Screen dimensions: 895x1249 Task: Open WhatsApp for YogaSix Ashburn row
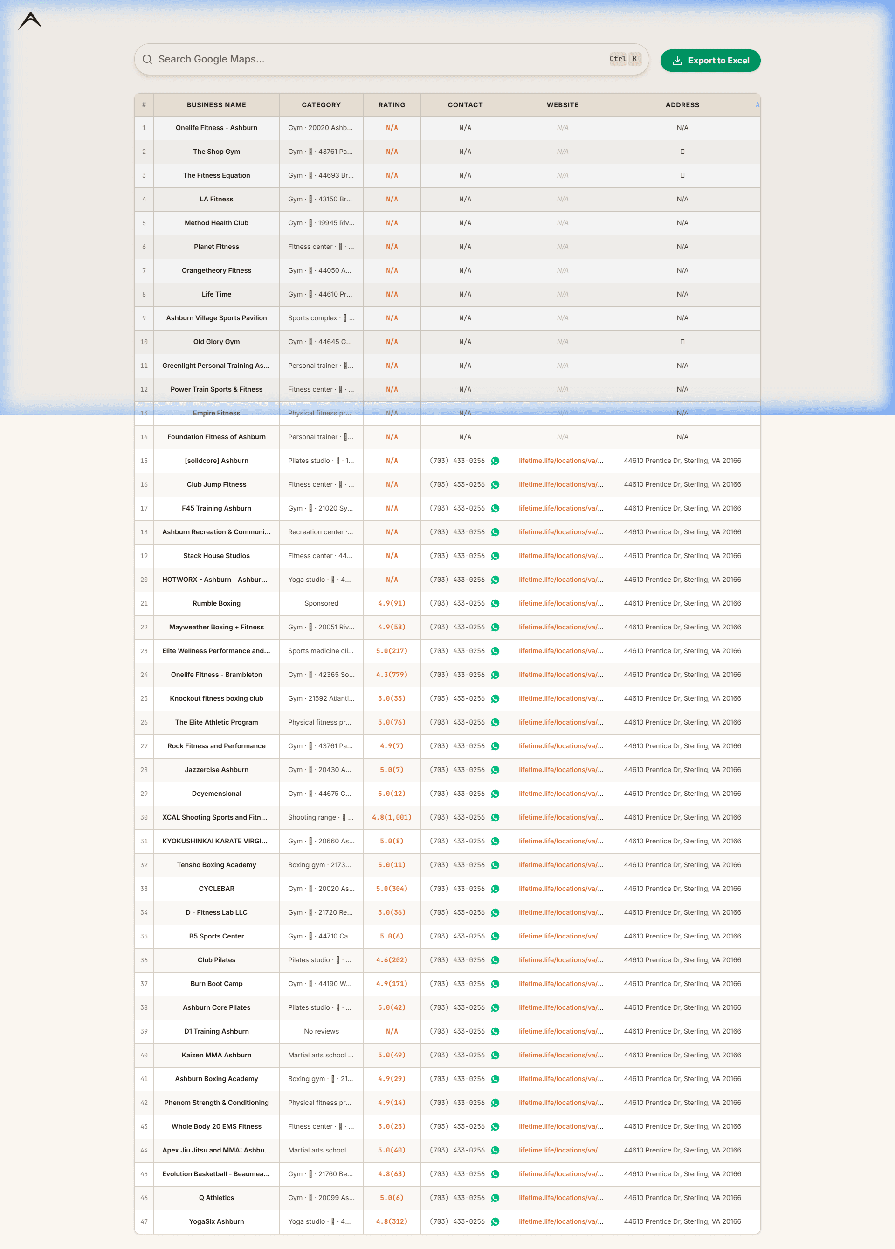pyautogui.click(x=495, y=1222)
